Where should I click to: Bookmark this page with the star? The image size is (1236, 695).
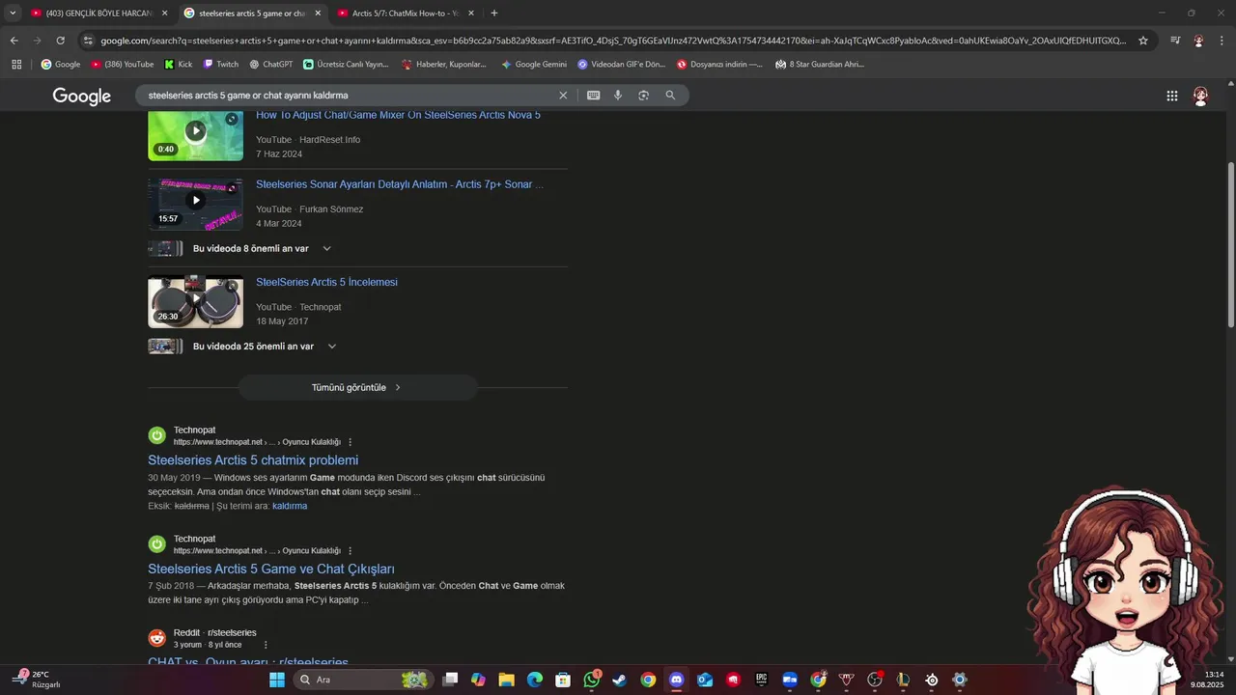tap(1143, 41)
